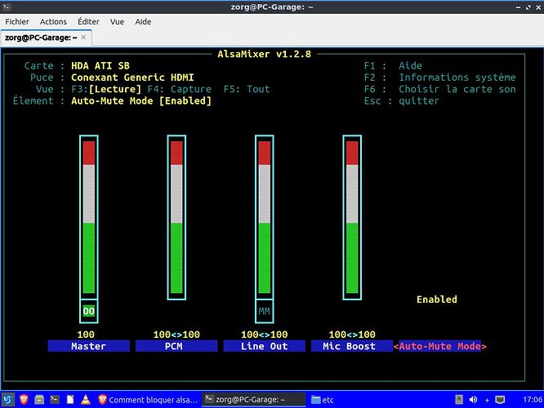Click the 17:06 clock

pyautogui.click(x=533, y=400)
